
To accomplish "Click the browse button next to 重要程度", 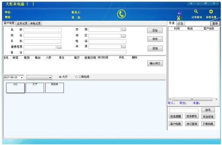I will point(59,47).
